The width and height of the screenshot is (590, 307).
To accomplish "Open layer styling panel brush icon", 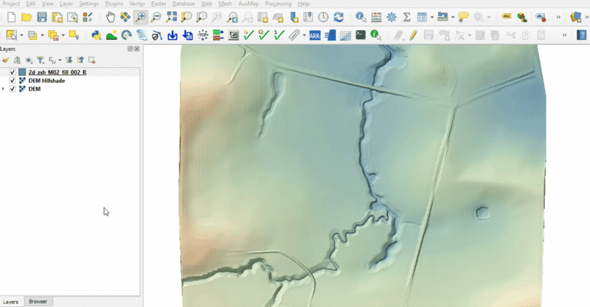I will [x=6, y=61].
